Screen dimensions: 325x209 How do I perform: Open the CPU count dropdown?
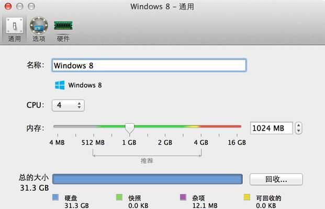click(68, 106)
